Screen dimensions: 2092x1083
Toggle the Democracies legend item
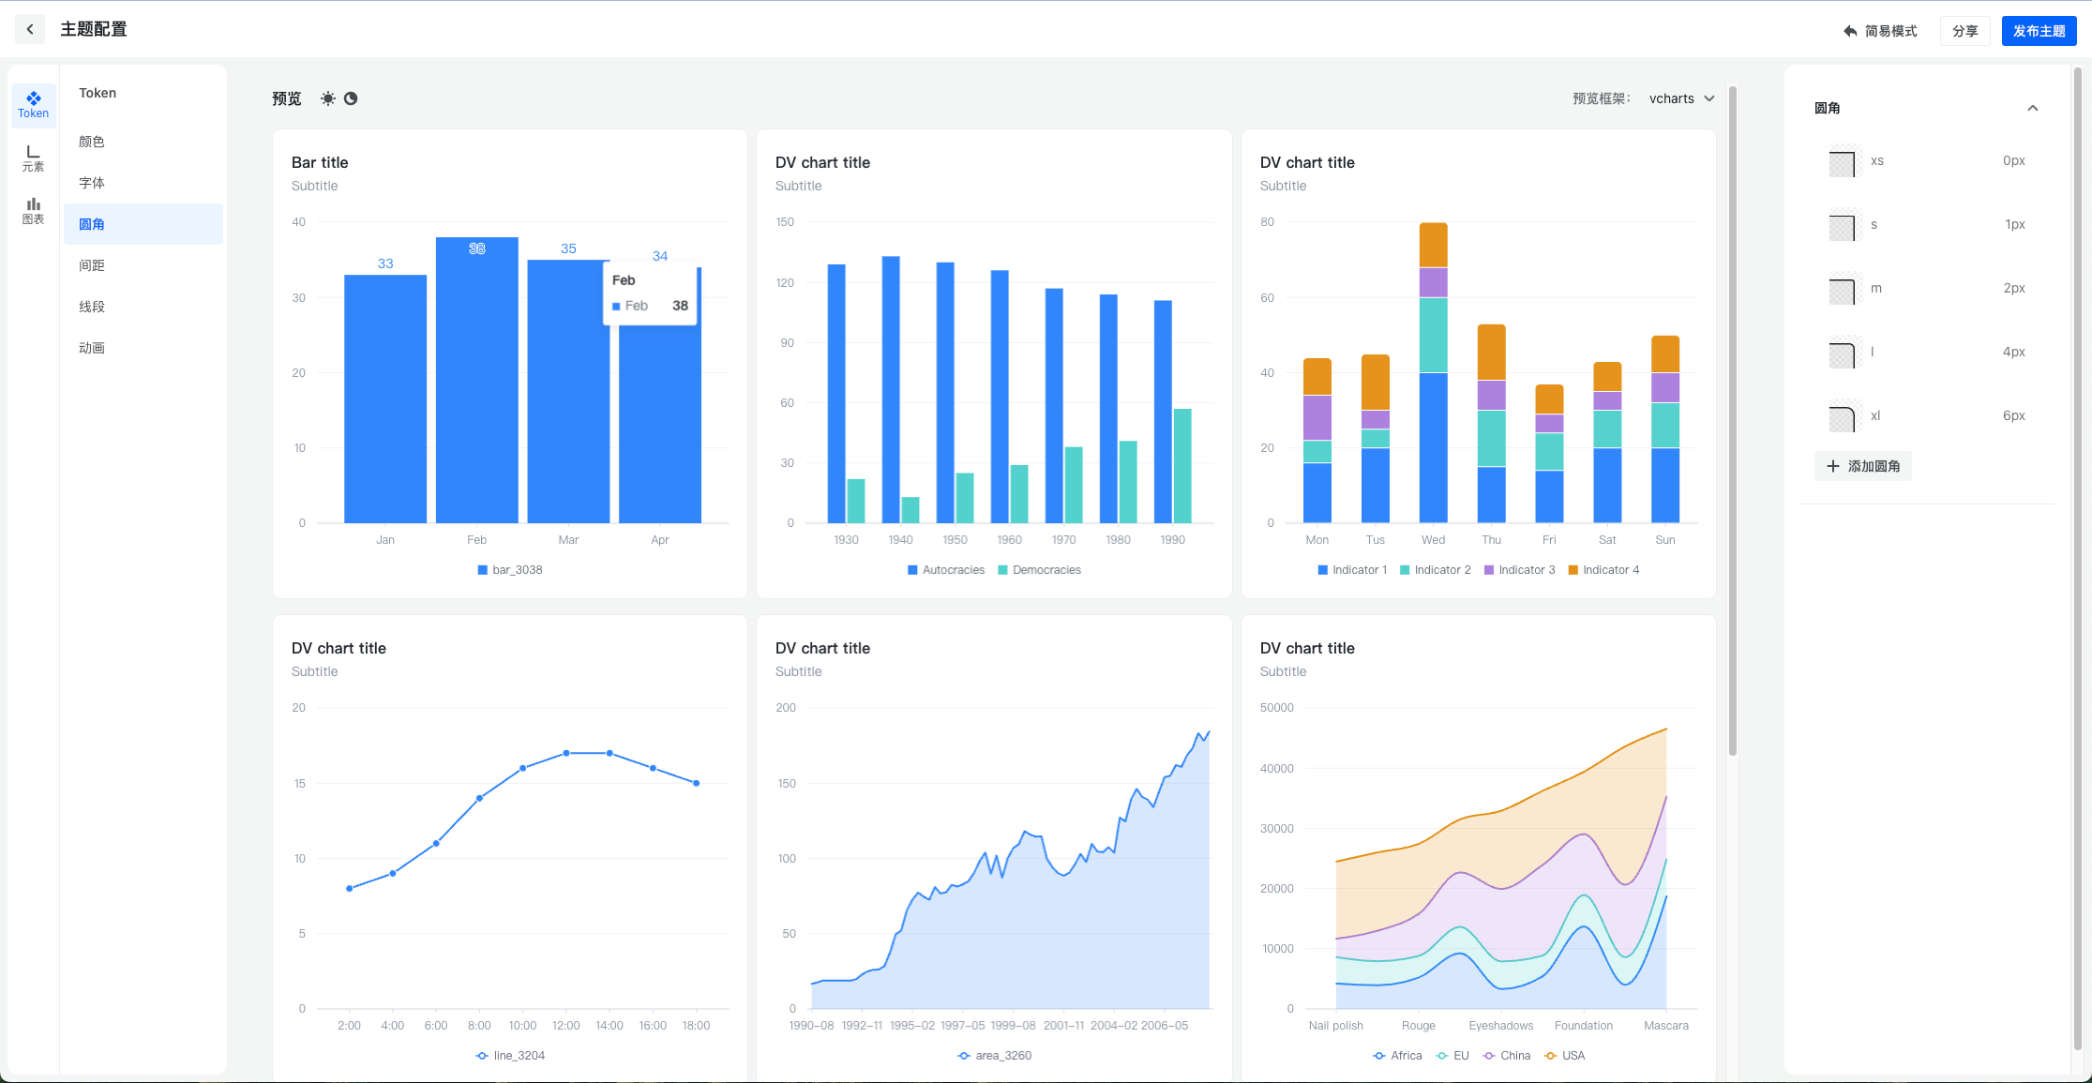(x=1039, y=570)
